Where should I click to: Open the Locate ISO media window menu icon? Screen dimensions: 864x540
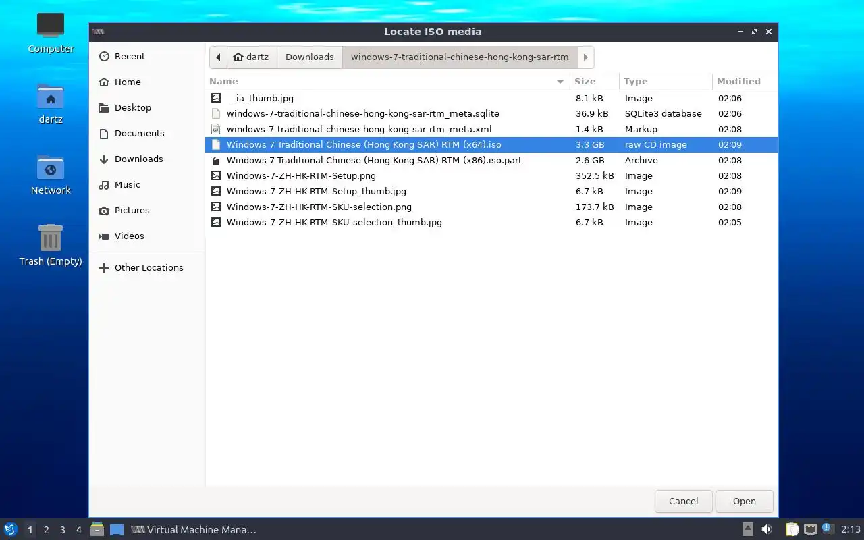point(98,32)
